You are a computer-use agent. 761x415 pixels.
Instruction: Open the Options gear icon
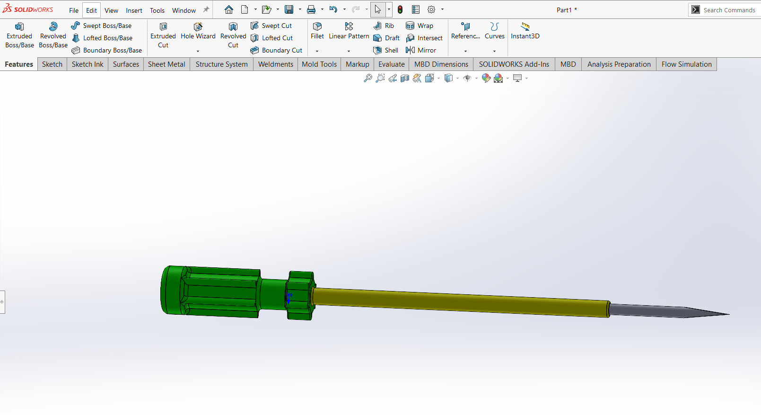431,9
